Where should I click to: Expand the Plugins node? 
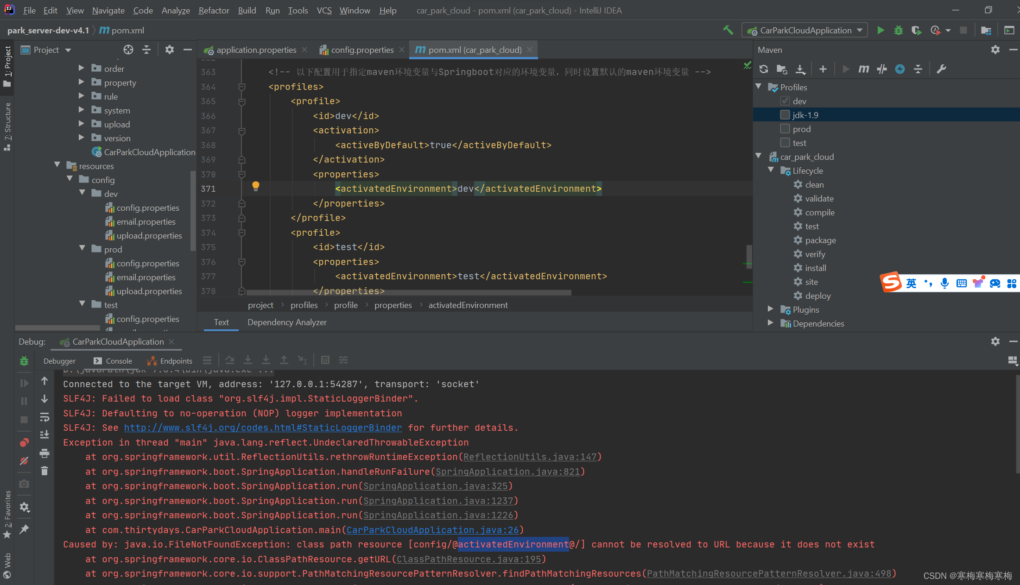771,309
